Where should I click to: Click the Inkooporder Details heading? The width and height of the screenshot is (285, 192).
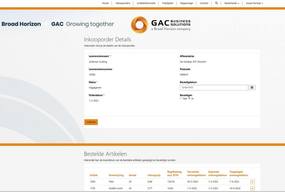(107, 39)
